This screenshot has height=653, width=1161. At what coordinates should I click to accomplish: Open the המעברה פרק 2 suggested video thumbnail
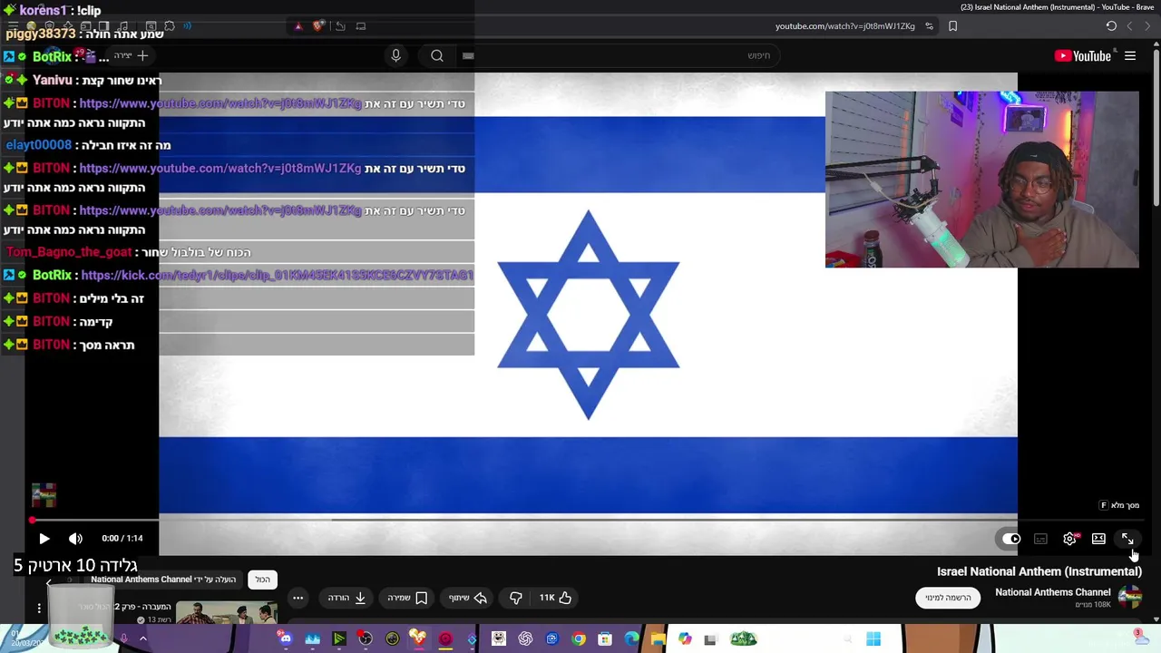pyautogui.click(x=226, y=613)
